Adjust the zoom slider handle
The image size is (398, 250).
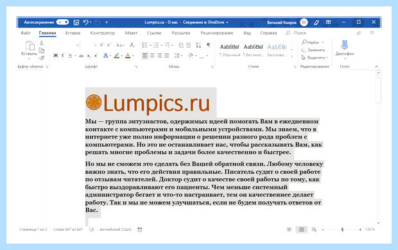tap(342, 229)
